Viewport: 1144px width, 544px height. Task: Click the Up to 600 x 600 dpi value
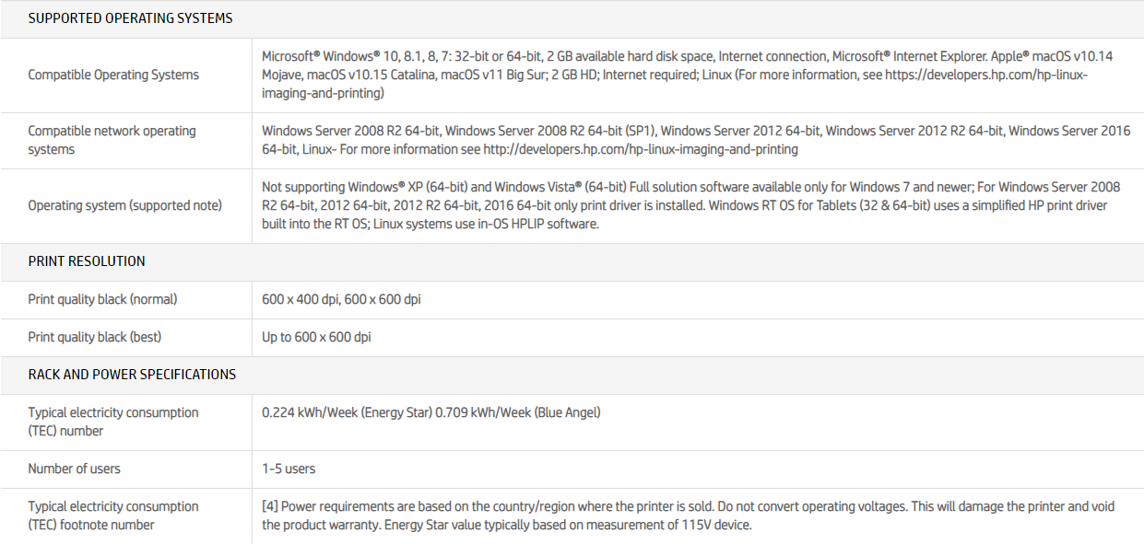[x=316, y=337]
